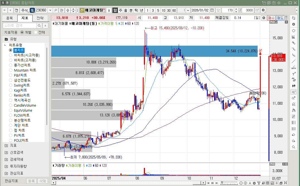Switch to the 전략 tab
Image resolution: width=300 pixels, height=186 pixels.
point(40,18)
